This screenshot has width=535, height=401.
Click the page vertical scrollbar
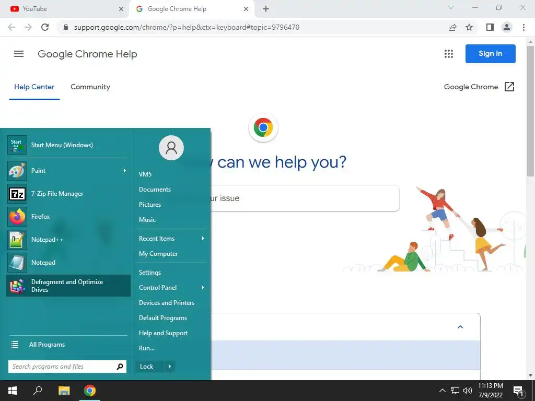click(x=530, y=111)
